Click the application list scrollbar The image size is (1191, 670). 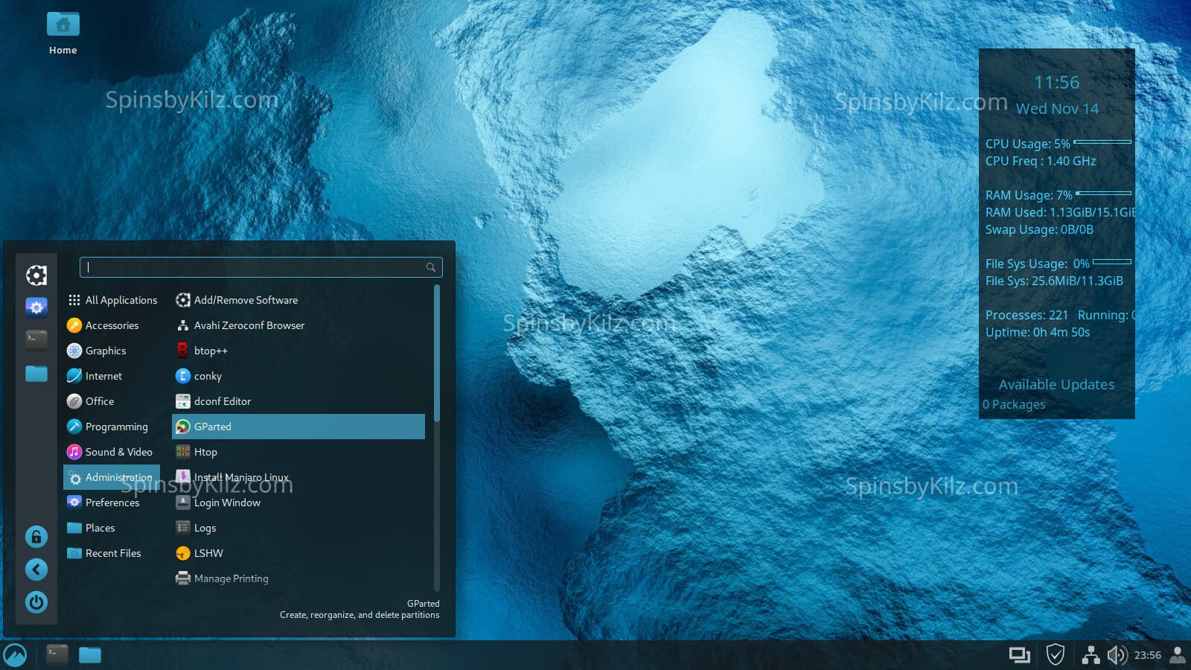coord(437,354)
